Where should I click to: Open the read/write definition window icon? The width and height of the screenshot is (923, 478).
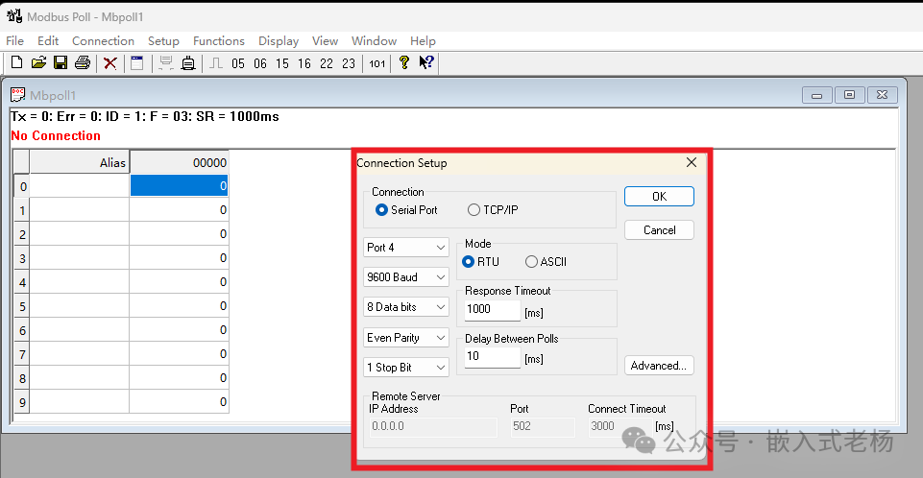tap(137, 63)
